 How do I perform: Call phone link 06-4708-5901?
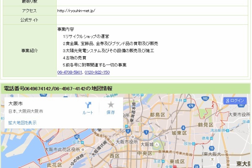tap(70, 72)
